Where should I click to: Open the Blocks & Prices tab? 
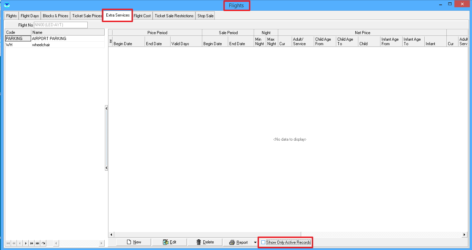pyautogui.click(x=55, y=16)
